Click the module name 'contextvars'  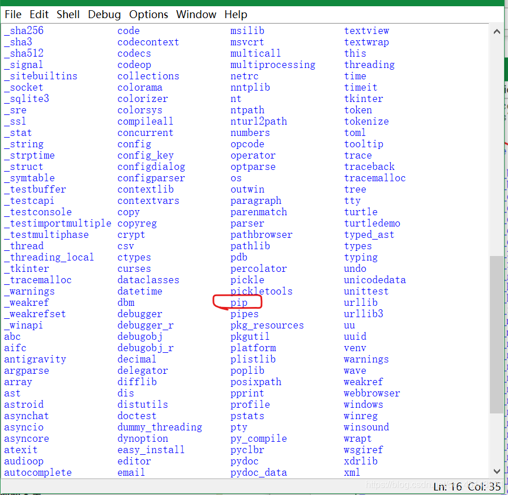tap(148, 200)
